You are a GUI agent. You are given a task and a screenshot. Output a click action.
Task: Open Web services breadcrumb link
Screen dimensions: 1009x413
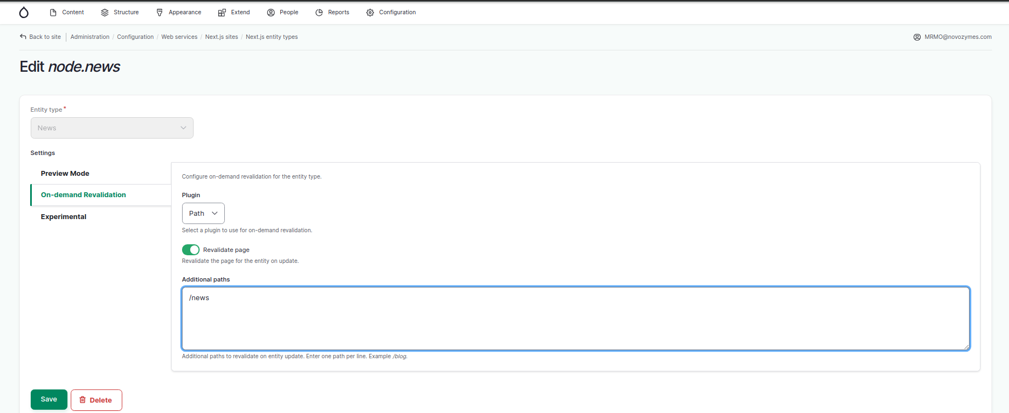coord(179,37)
